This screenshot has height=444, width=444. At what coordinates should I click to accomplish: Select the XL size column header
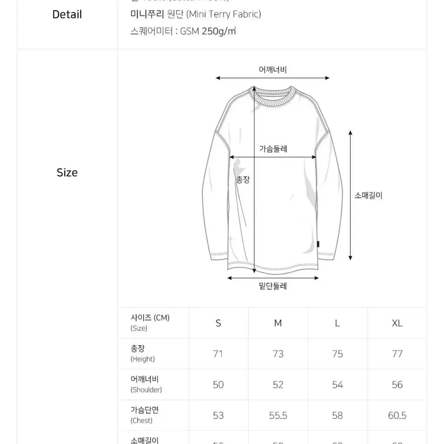click(397, 323)
